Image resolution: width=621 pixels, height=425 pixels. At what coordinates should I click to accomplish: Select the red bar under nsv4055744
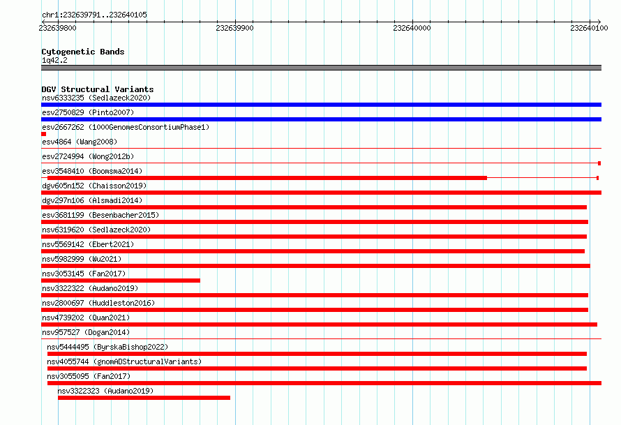point(317,368)
